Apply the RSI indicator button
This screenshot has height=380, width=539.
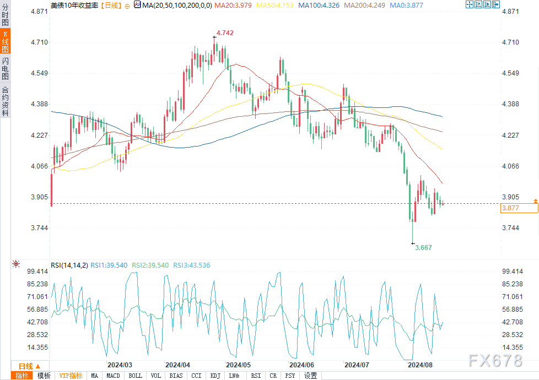[x=256, y=376]
